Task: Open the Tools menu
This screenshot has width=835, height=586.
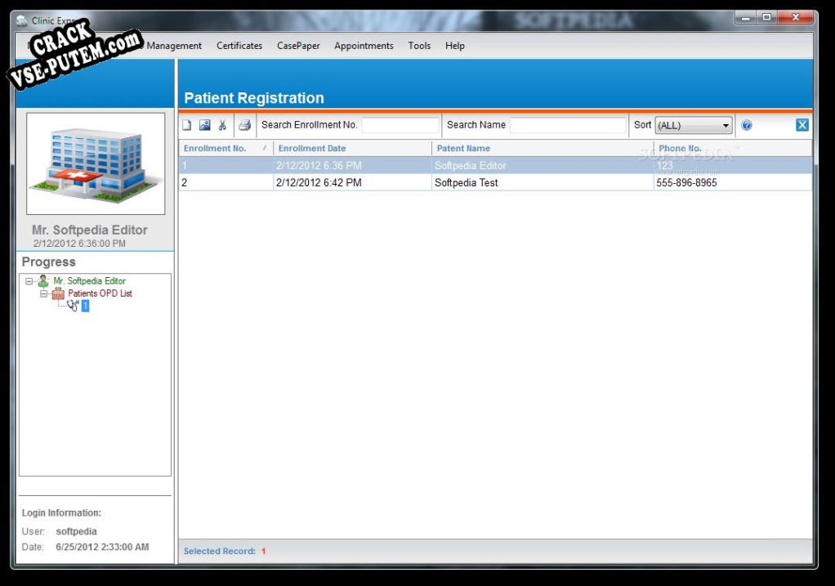Action: pos(419,46)
